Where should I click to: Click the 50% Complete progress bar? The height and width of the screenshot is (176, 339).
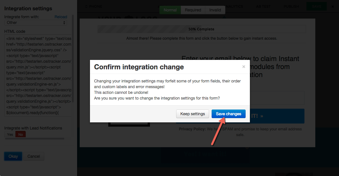[202, 29]
